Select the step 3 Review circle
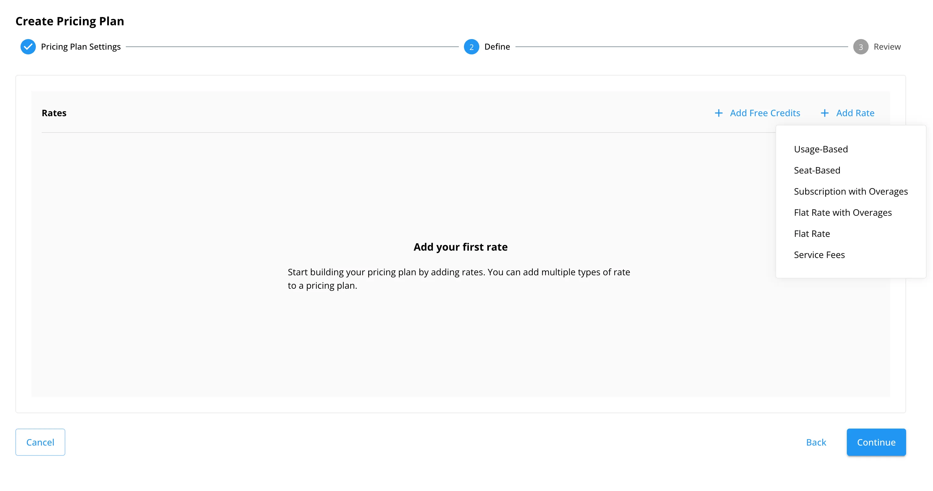The image size is (933, 491). click(861, 47)
